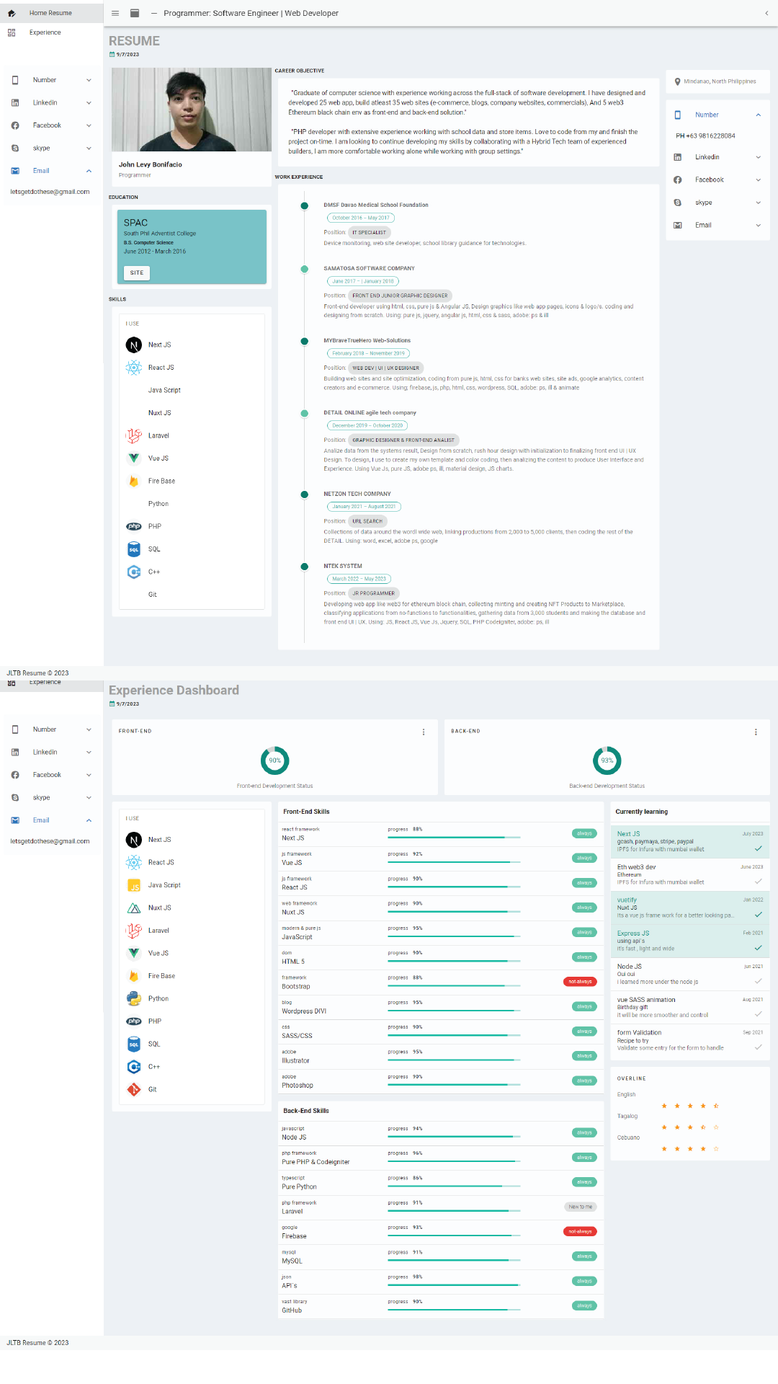Expand skype in the right contact card
The height and width of the screenshot is (1384, 778).
(759, 203)
